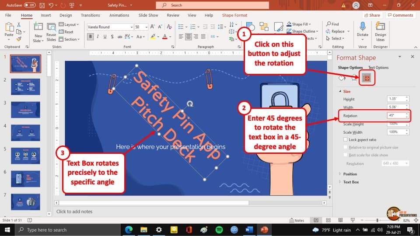Image resolution: width=420 pixels, height=236 pixels.
Task: Open Design Ideas pane
Action: coord(380,31)
